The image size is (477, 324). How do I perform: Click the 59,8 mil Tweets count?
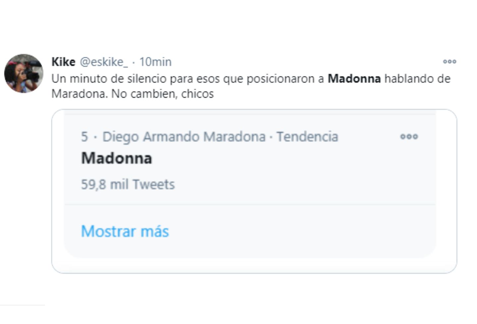128,184
